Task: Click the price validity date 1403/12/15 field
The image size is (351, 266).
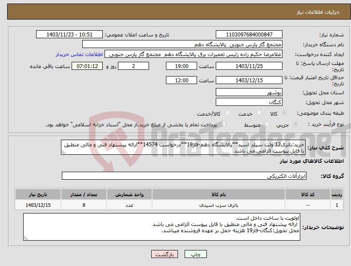Action: pyautogui.click(x=249, y=80)
